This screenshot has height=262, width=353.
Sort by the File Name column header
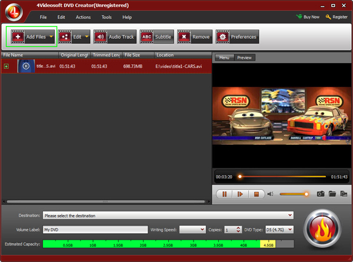coord(30,55)
